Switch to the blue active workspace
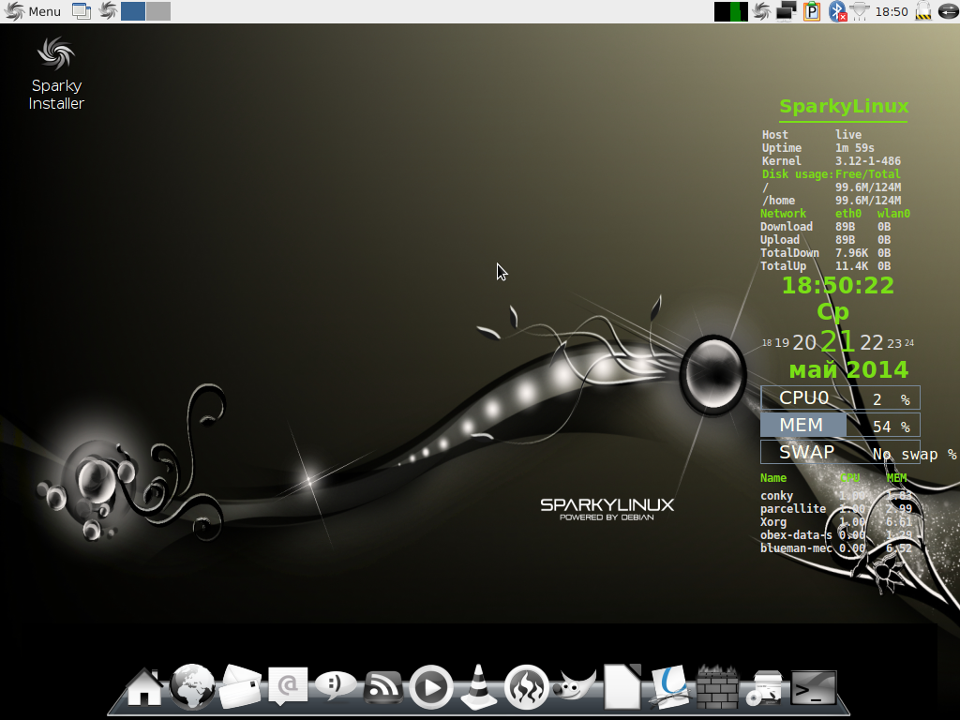 pos(133,11)
